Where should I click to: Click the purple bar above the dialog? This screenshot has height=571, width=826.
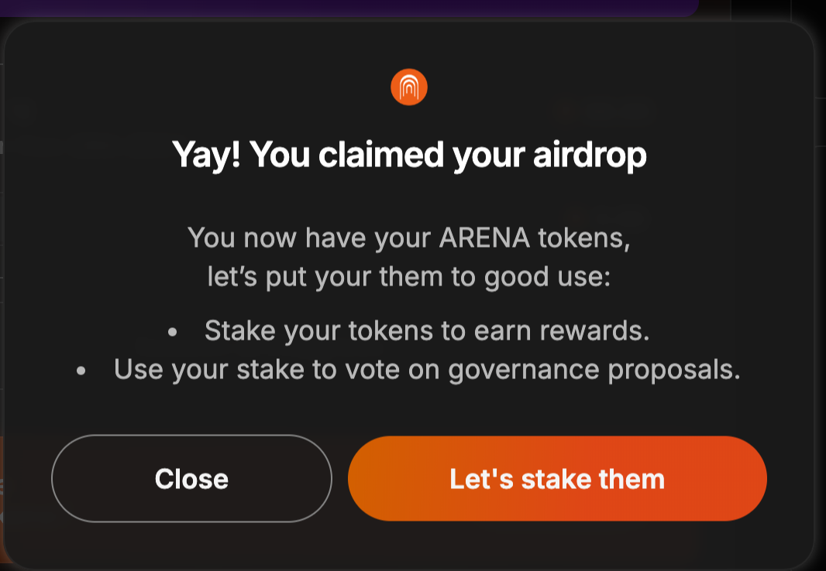(x=349, y=8)
